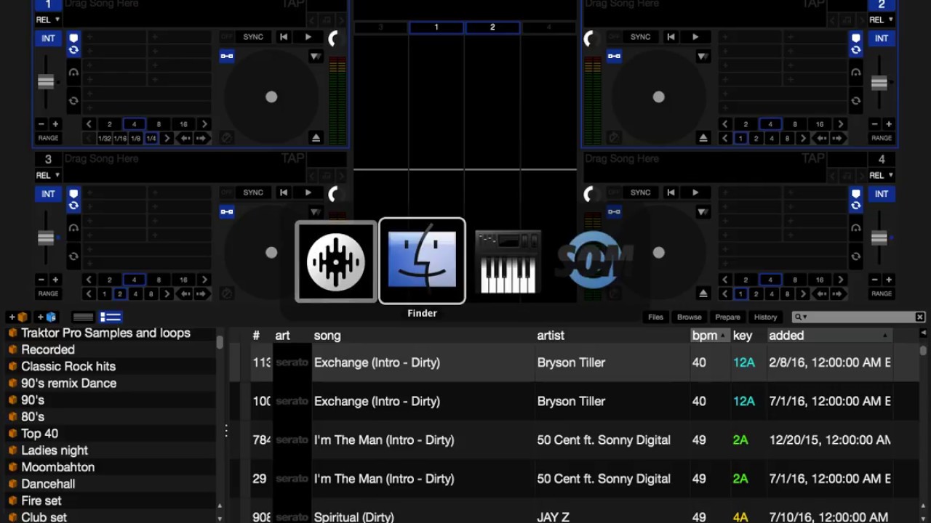Viewport: 931px width, 523px height.
Task: Toggle INT mode on deck 1
Action: pos(48,38)
